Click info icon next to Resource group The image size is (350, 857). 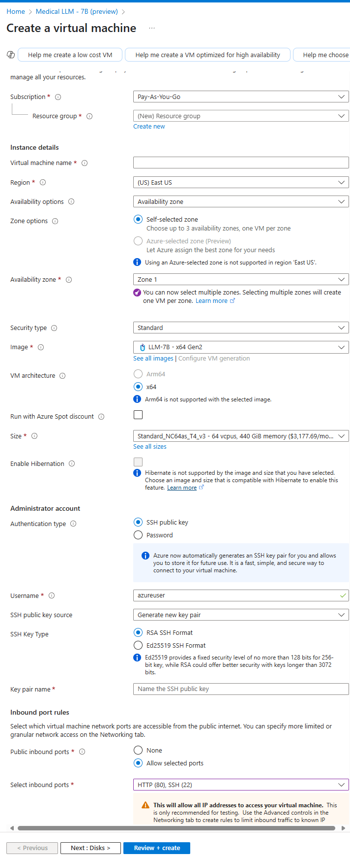click(x=89, y=116)
